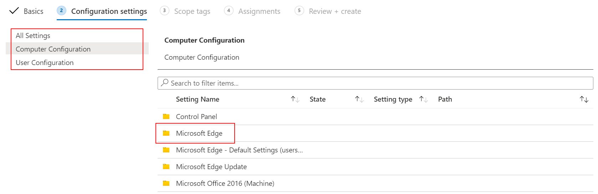The image size is (598, 194).
Task: Click the Microsoft Office 2016 (Machine) folder icon
Action: click(x=166, y=183)
